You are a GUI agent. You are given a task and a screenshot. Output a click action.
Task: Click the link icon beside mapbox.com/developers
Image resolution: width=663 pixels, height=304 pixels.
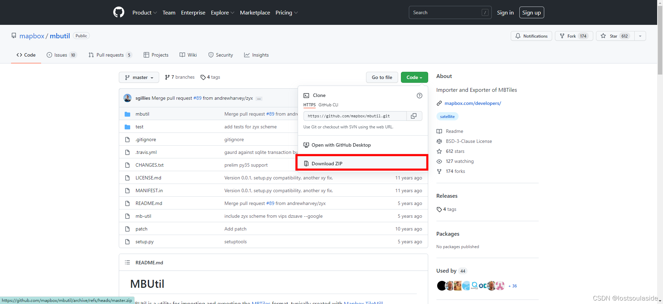coord(439,103)
